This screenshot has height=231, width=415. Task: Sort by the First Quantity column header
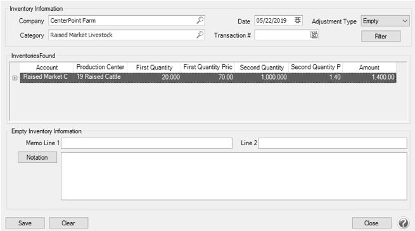pos(155,68)
